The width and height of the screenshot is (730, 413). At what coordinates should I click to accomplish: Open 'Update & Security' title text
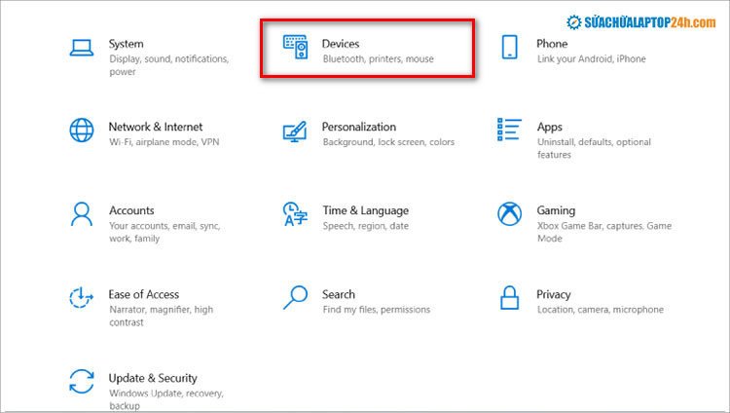click(x=153, y=378)
